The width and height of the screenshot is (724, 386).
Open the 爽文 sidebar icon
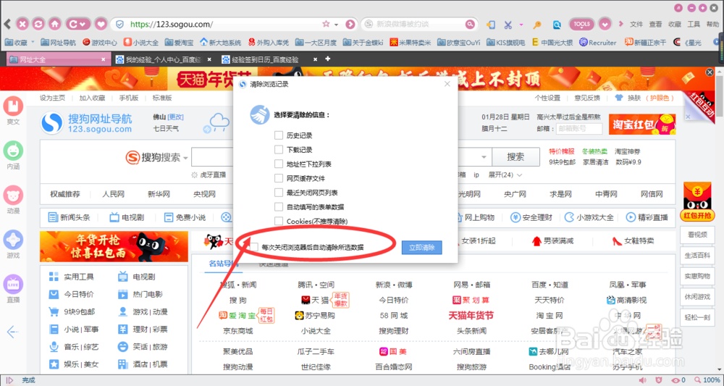click(13, 106)
